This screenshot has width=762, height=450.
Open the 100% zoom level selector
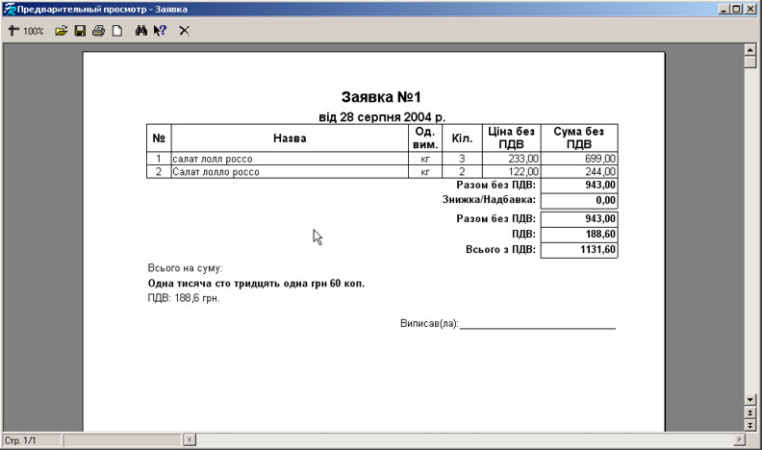click(34, 31)
